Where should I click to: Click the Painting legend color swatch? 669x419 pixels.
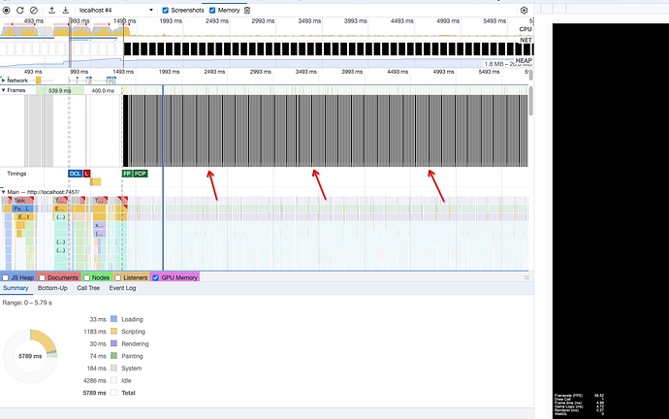pyautogui.click(x=113, y=356)
